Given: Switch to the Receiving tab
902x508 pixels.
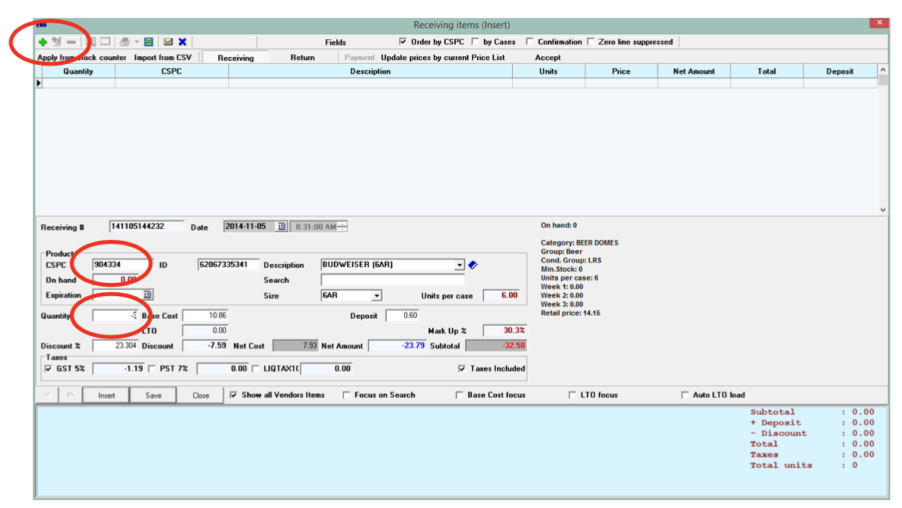Looking at the screenshot, I should point(235,58).
